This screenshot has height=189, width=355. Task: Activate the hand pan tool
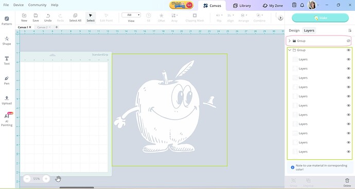tap(58, 179)
